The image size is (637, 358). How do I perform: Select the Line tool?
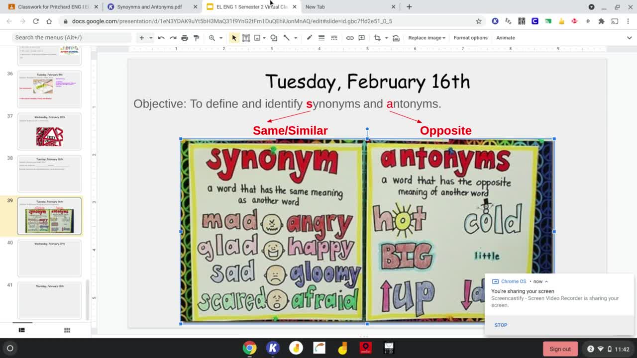[x=287, y=38]
